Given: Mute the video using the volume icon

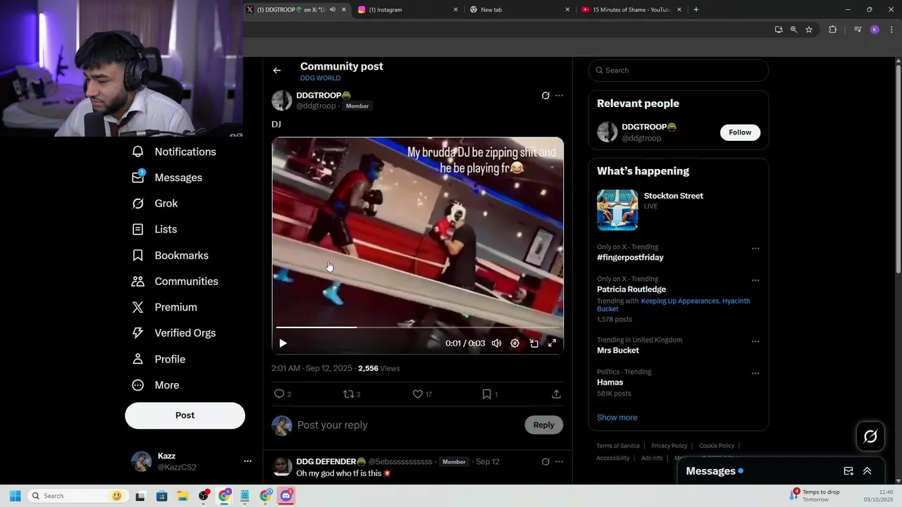Looking at the screenshot, I should pyautogui.click(x=497, y=343).
